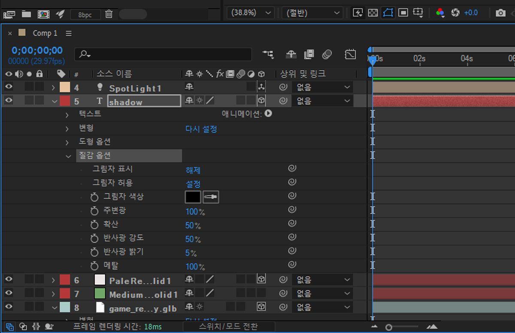The image size is (515, 333).
Task: Open the Comp 1 panel menu
Action: coord(69,33)
